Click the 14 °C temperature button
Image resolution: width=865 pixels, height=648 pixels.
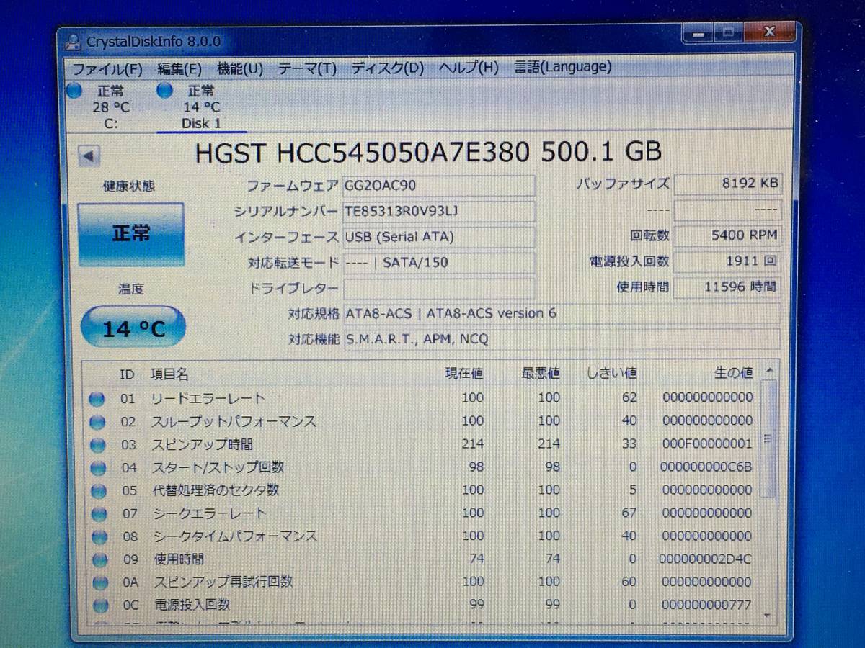pyautogui.click(x=133, y=328)
